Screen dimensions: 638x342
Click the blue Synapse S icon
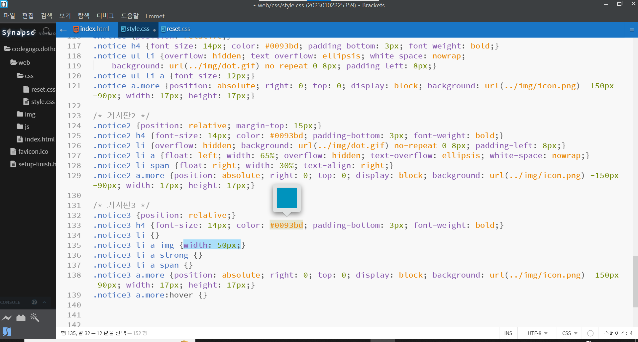click(x=7, y=331)
